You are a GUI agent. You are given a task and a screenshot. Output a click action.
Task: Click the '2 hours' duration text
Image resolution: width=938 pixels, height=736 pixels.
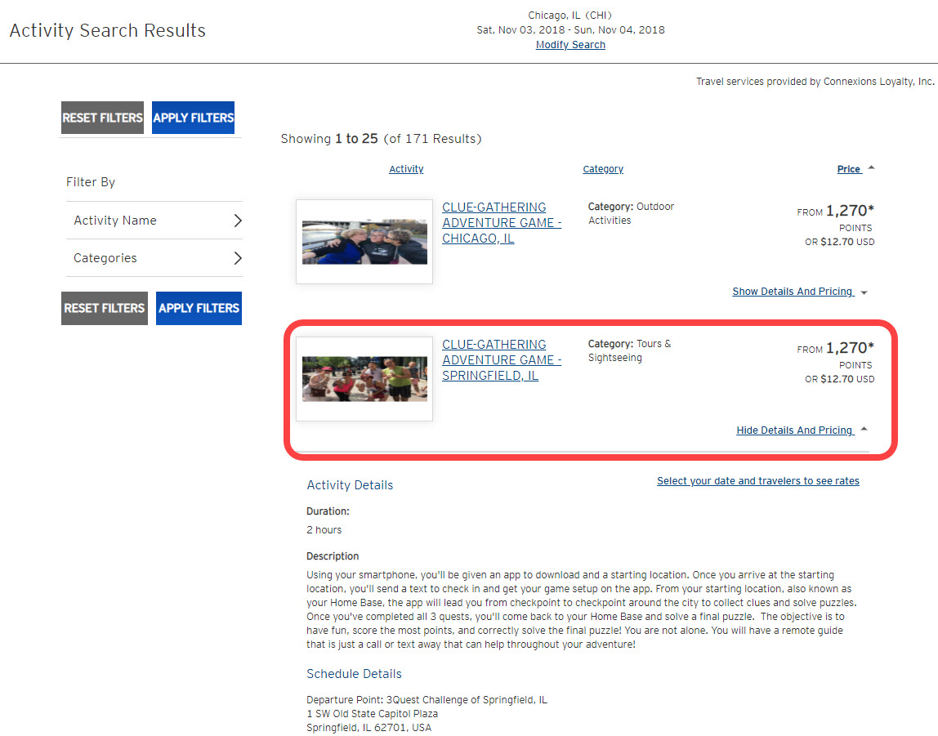click(x=324, y=530)
